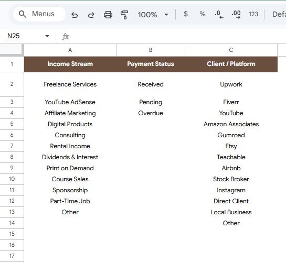Select row 17 header
286x263 pixels.
pyautogui.click(x=12, y=256)
